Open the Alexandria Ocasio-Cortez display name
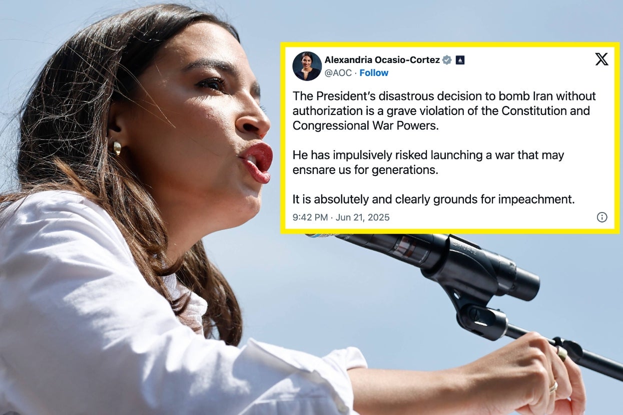This screenshot has width=623, height=415. tap(382, 60)
